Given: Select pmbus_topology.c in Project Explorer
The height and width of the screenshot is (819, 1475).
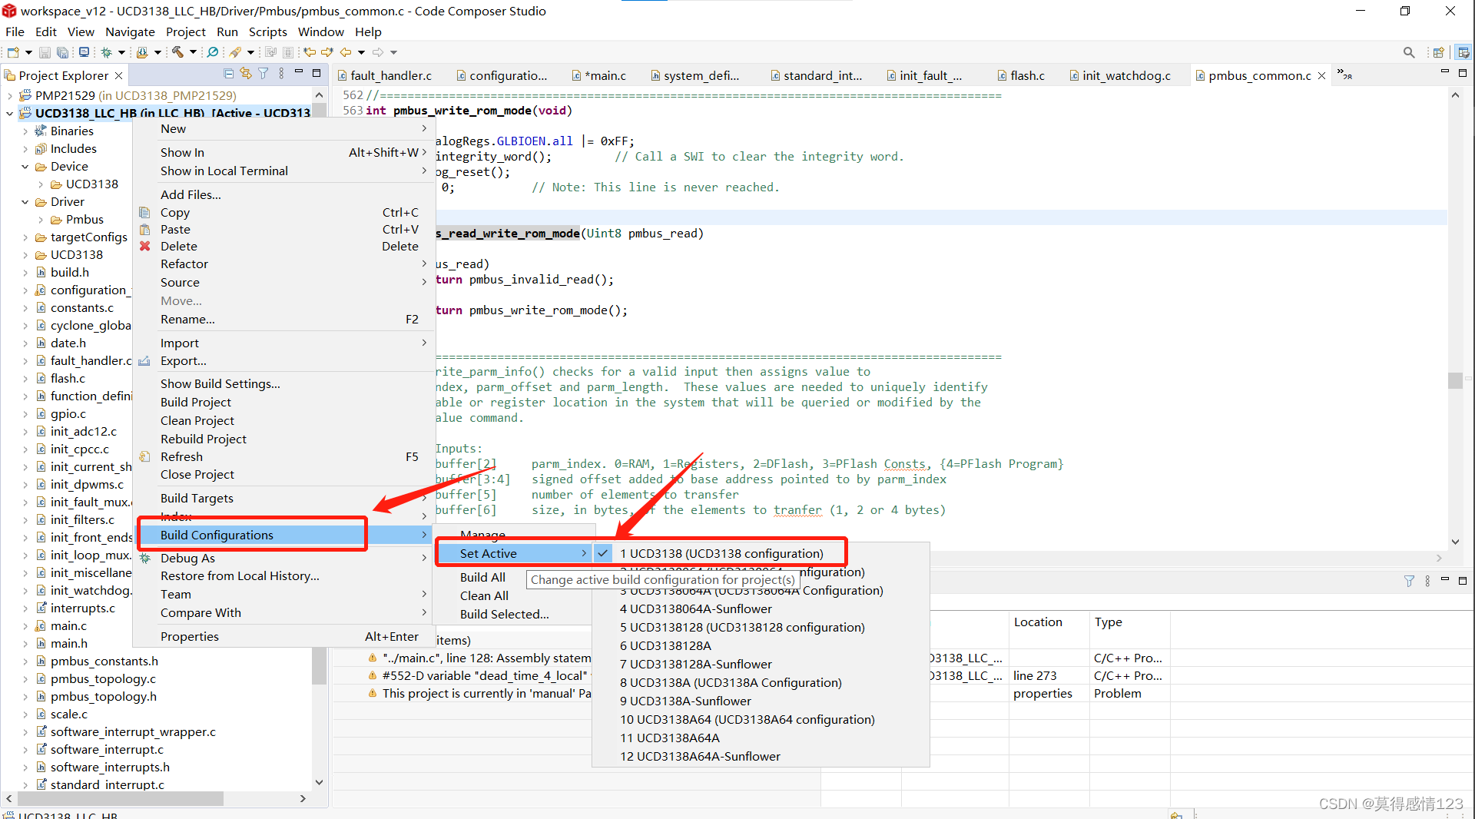Looking at the screenshot, I should pos(103,678).
